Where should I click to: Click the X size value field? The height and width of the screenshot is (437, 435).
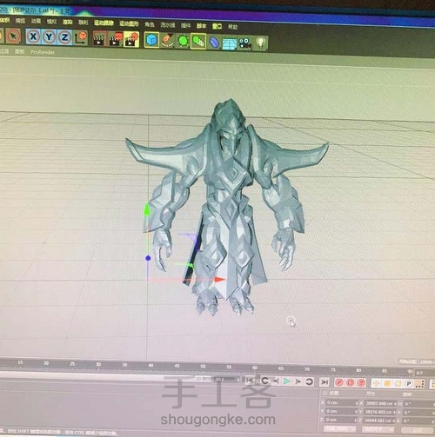[x=380, y=404]
